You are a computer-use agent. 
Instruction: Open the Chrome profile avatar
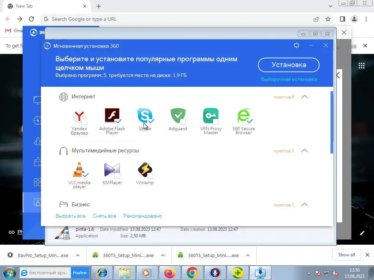[354, 19]
